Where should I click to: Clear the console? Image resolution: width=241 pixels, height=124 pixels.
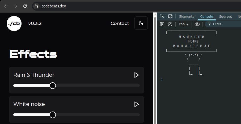170,24
